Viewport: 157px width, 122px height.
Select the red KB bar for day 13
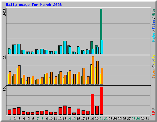tap(65, 110)
